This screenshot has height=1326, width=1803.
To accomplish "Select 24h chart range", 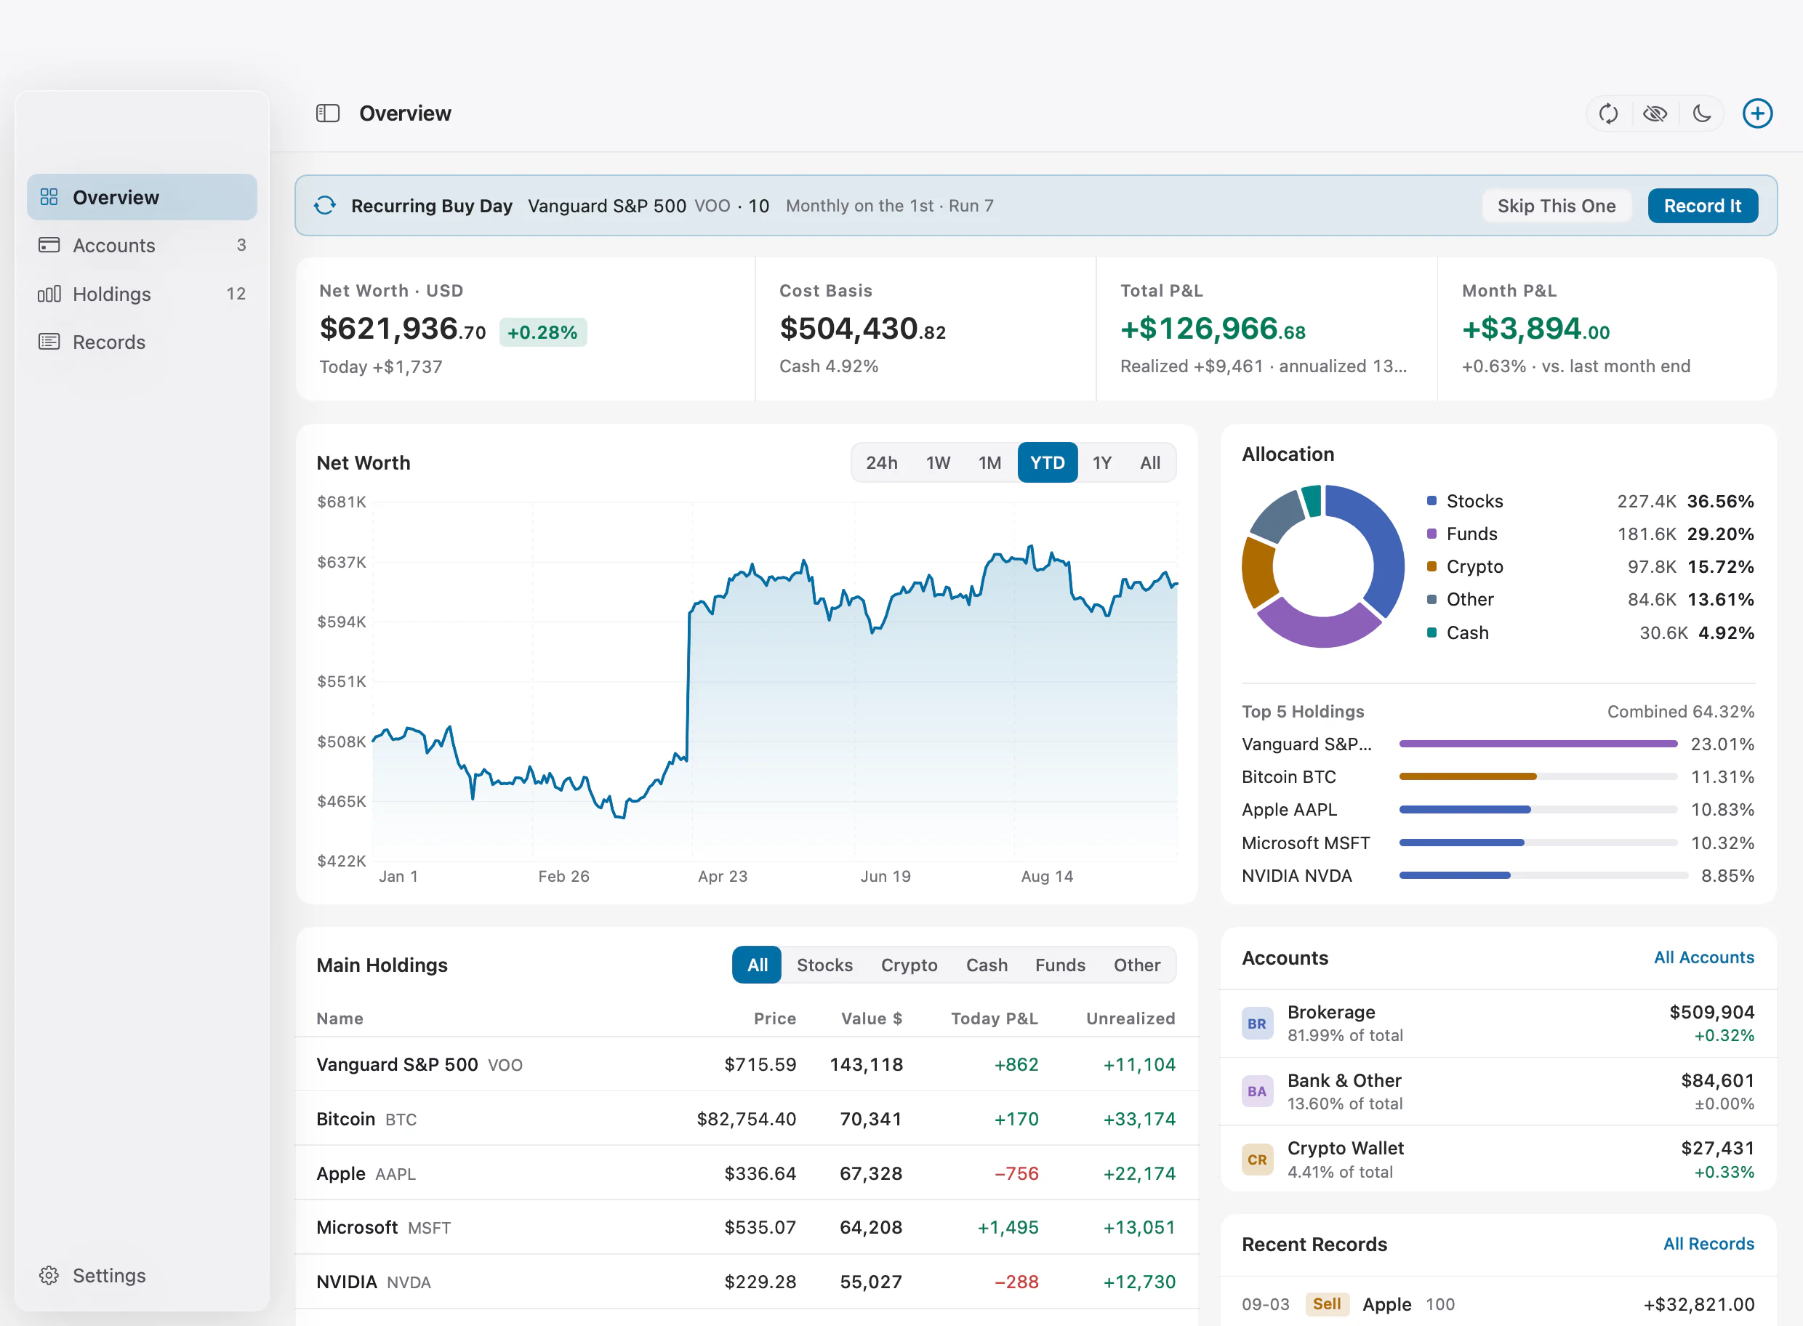I will tap(880, 462).
